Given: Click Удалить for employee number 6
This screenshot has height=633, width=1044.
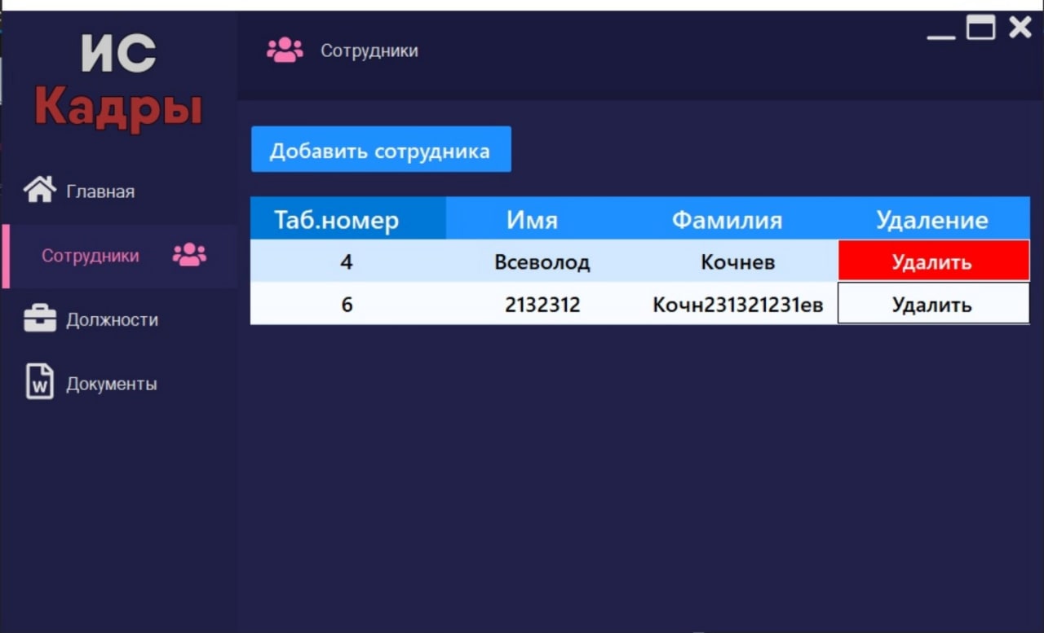Looking at the screenshot, I should (x=933, y=304).
